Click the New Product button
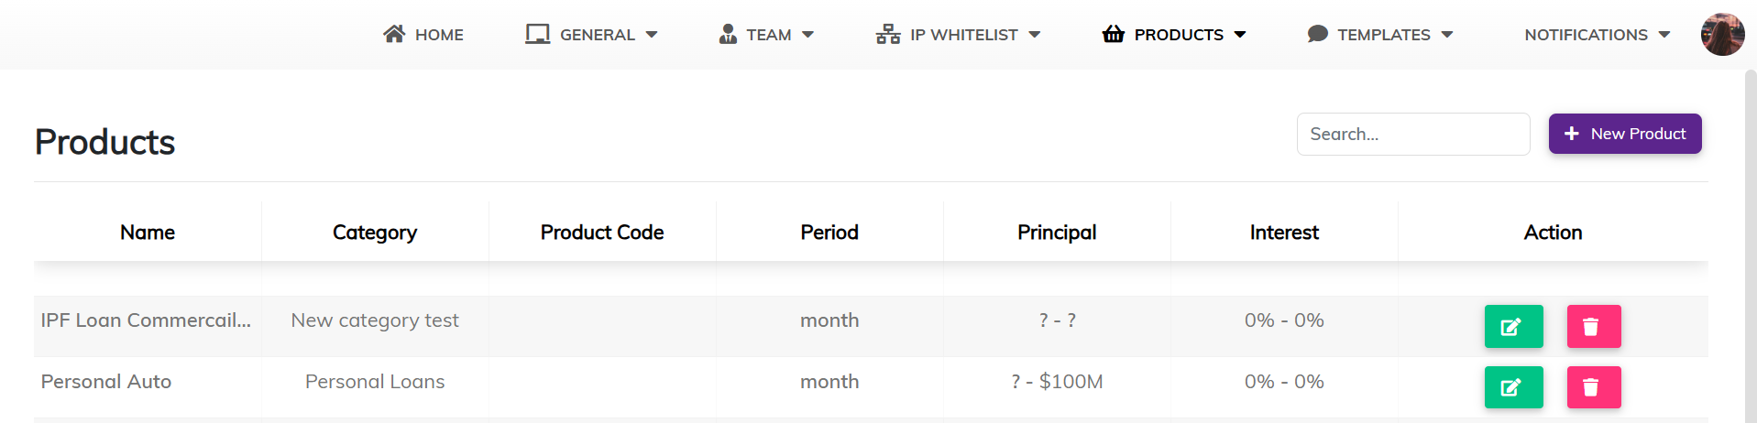The height and width of the screenshot is (423, 1757). click(1624, 134)
